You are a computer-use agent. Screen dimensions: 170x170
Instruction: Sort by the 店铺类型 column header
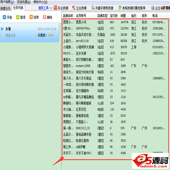tap(102, 16)
